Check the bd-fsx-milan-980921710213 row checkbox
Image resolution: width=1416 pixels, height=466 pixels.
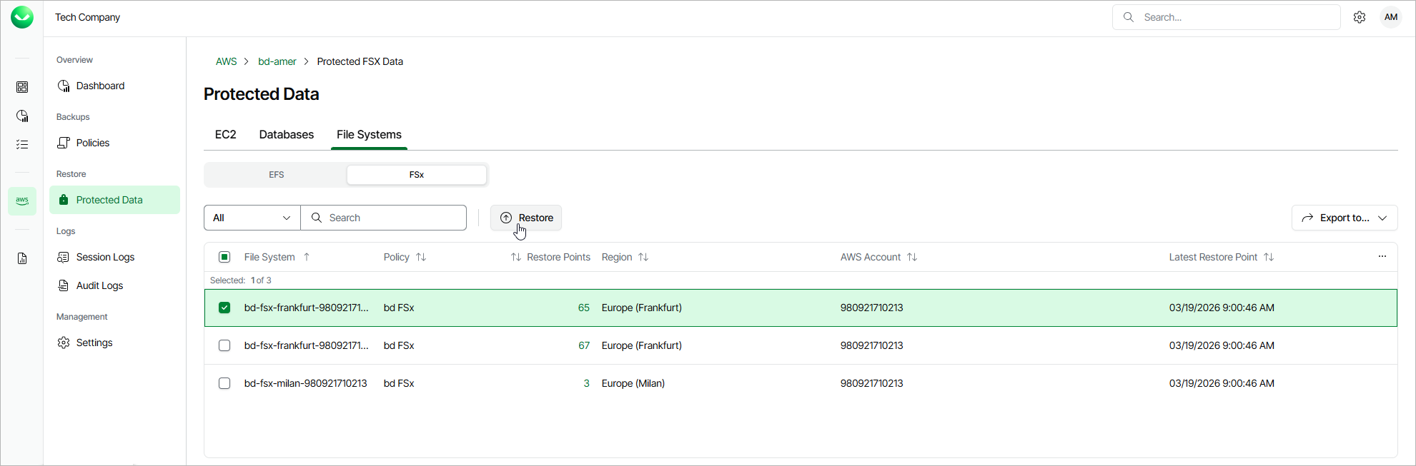coord(224,383)
